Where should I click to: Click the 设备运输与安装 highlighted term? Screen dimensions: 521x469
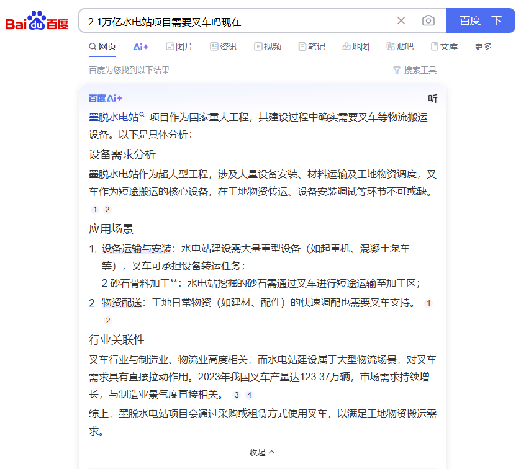pos(137,249)
